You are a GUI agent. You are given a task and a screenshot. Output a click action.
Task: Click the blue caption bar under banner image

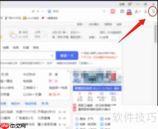[x=97, y=88]
